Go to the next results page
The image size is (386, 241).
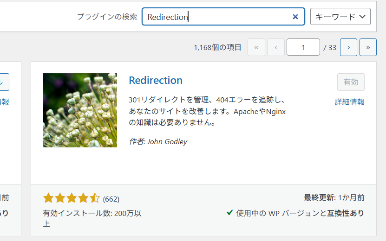348,47
